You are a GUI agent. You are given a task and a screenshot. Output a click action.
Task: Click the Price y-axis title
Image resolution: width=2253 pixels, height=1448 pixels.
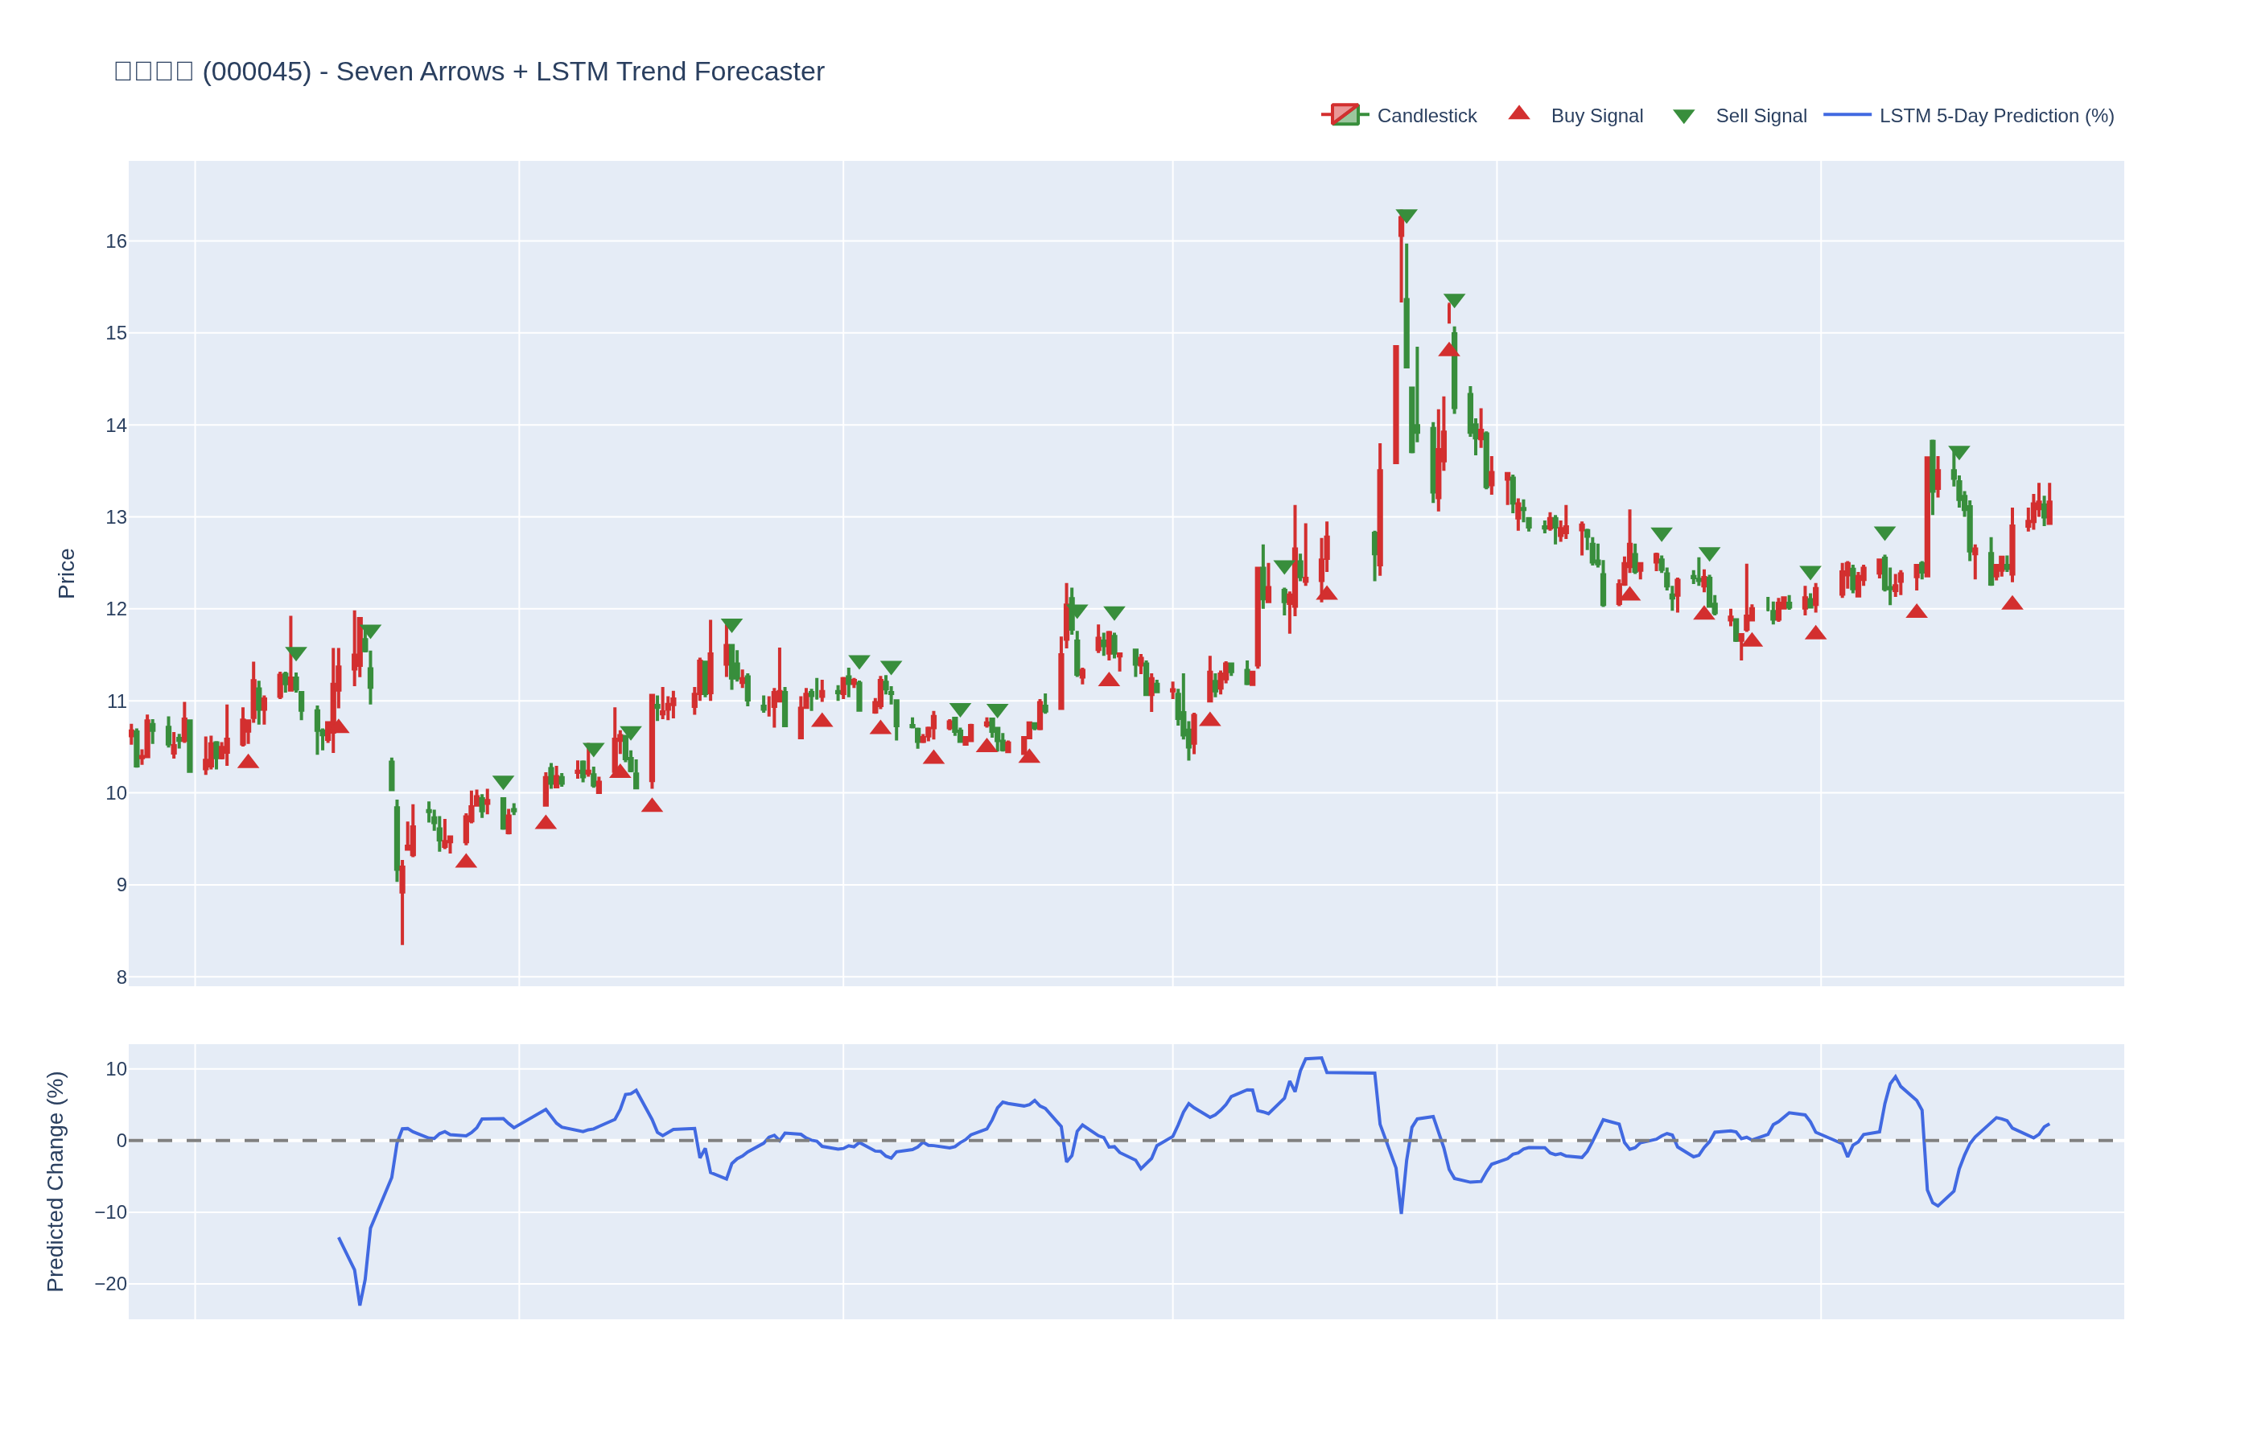coord(66,574)
